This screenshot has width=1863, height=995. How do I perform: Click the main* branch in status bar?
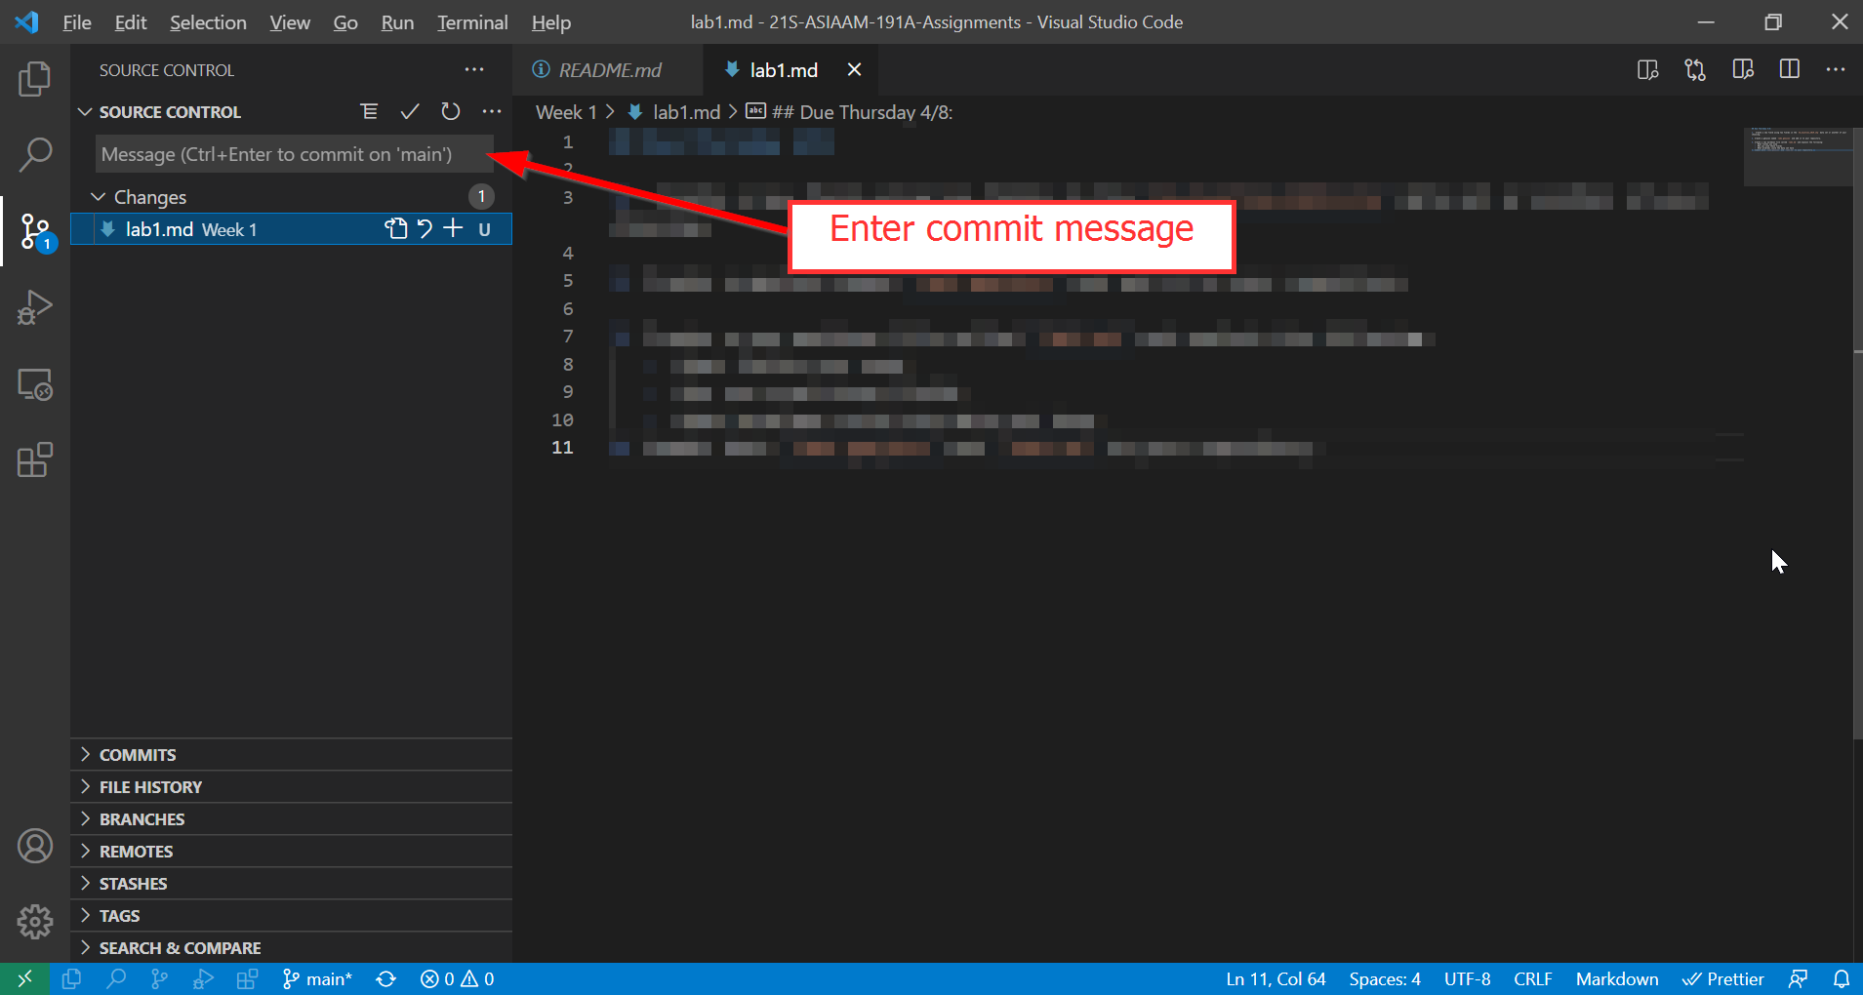tap(317, 979)
